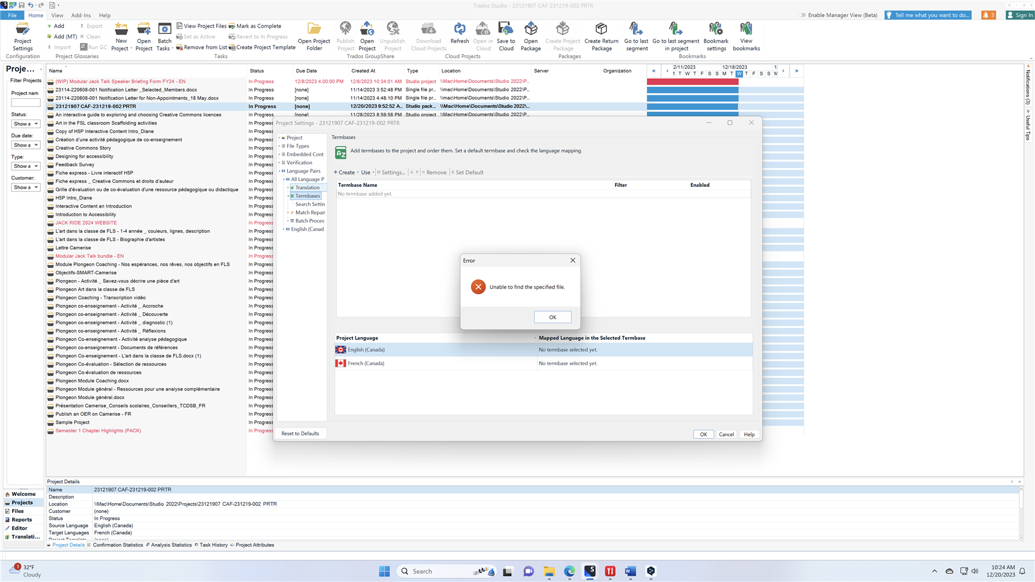Click the red error X icon
Screen dimensions: 1035x582
tap(478, 286)
